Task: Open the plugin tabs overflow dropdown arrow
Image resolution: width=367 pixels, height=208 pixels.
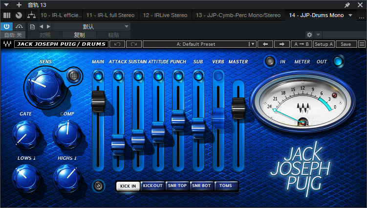Action: coord(350,15)
